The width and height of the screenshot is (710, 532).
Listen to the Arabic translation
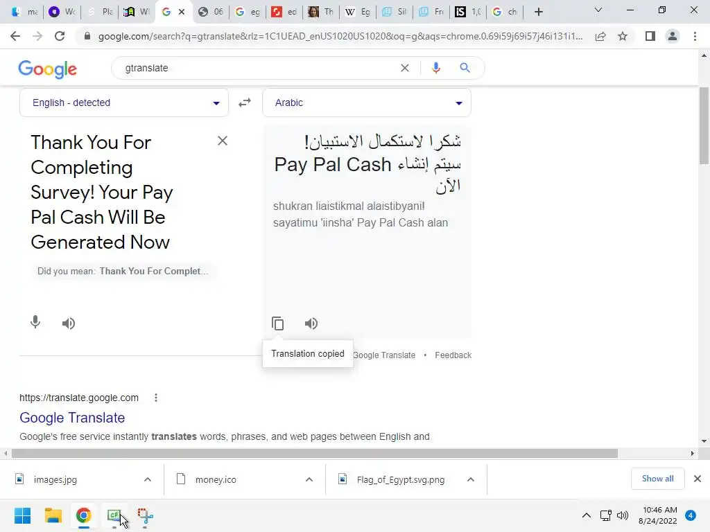[x=311, y=323]
